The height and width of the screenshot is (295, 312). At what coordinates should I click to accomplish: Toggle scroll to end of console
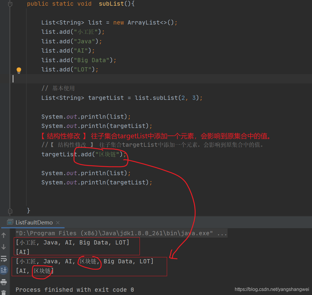4,270
